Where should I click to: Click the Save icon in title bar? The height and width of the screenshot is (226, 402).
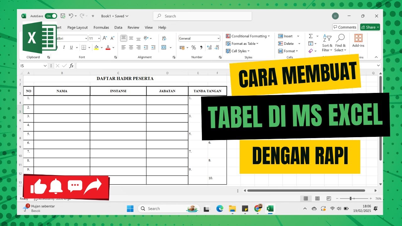click(x=63, y=16)
